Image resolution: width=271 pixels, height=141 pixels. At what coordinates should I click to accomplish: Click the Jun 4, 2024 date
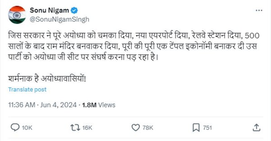(58, 105)
